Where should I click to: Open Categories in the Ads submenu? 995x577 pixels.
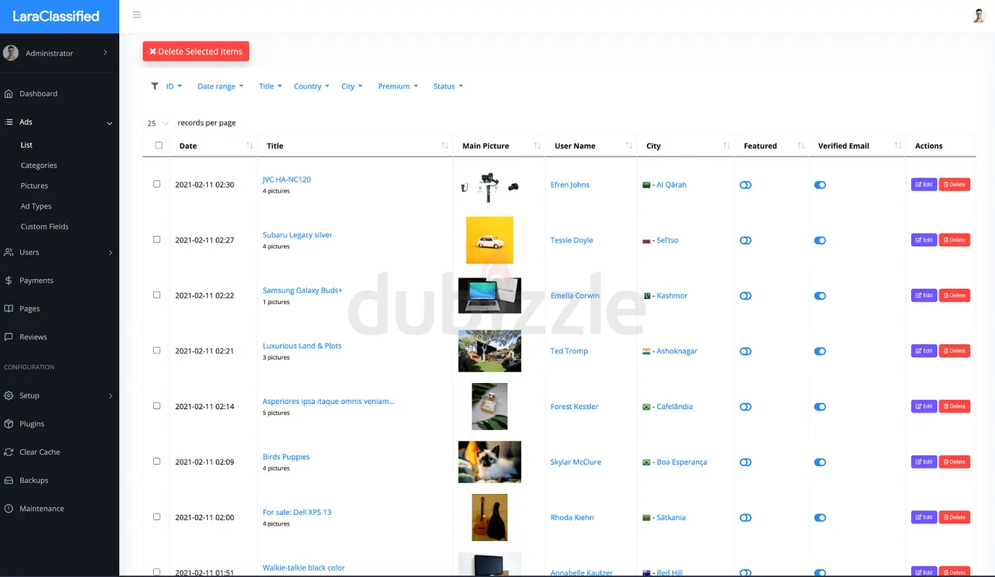(x=39, y=165)
